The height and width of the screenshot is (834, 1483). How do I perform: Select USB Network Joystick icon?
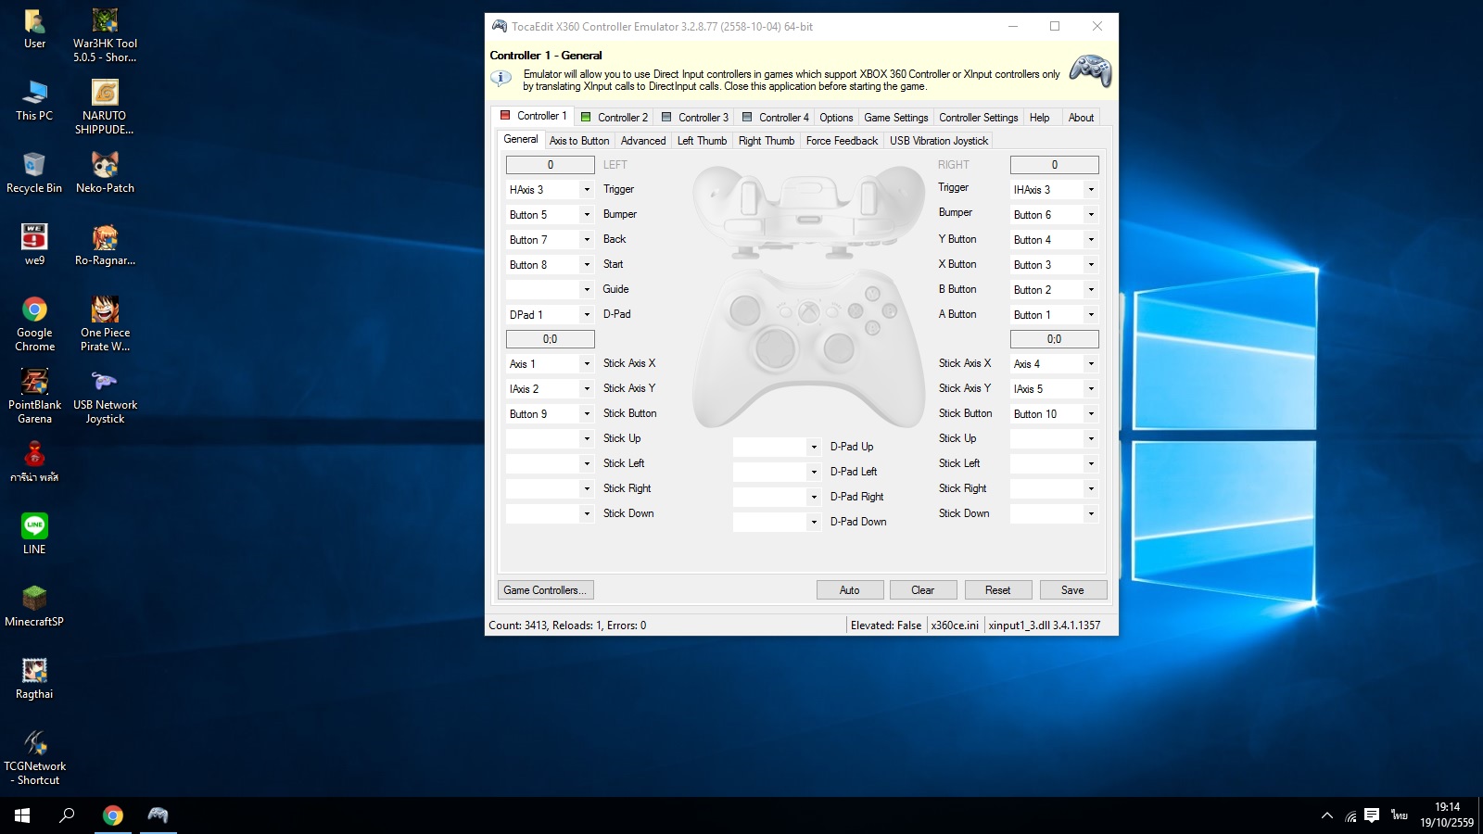[105, 397]
